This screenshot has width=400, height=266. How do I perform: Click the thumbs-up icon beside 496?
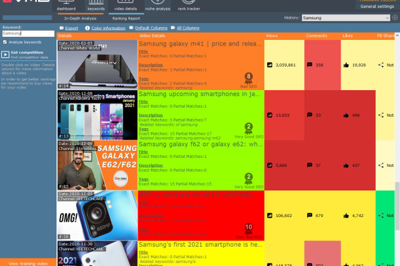(346, 115)
